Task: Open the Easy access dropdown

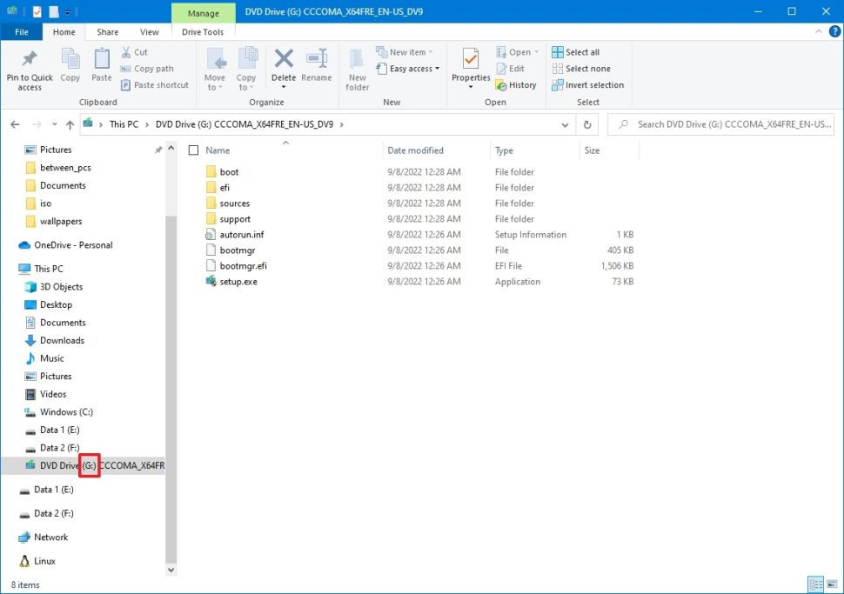Action: click(408, 69)
